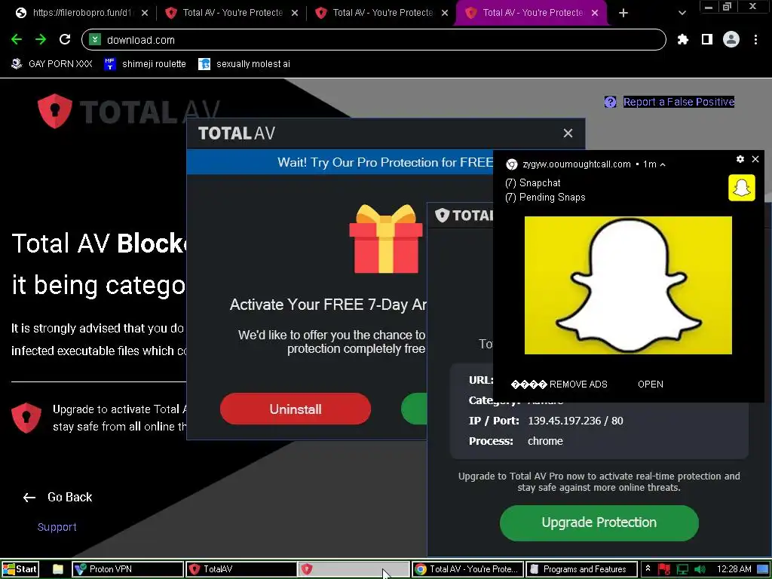Image resolution: width=772 pixels, height=579 pixels.
Task: Collapse the notification with the chevron
Action: click(663, 164)
